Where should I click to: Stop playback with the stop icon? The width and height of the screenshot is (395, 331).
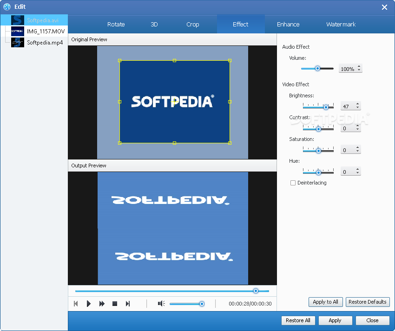click(x=115, y=304)
